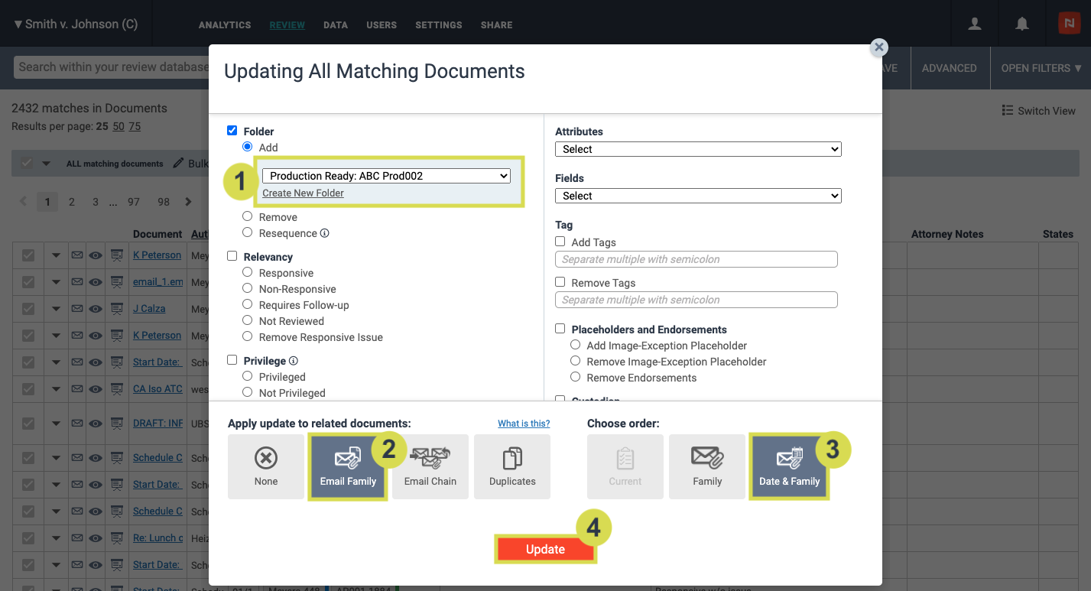The height and width of the screenshot is (591, 1091).
Task: Select the None related documents option
Action: (266, 467)
